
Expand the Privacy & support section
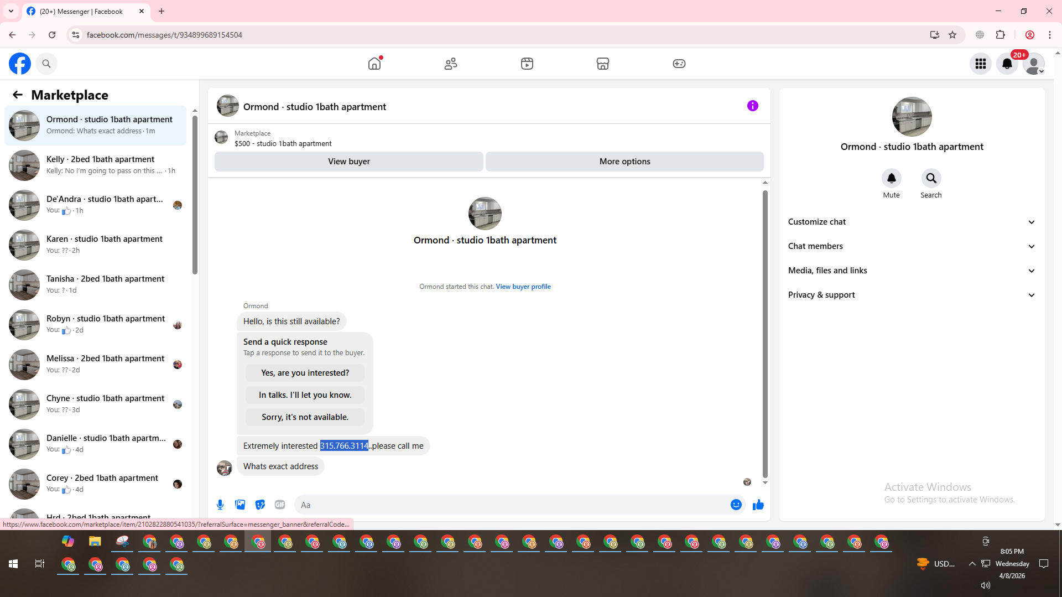pos(912,295)
